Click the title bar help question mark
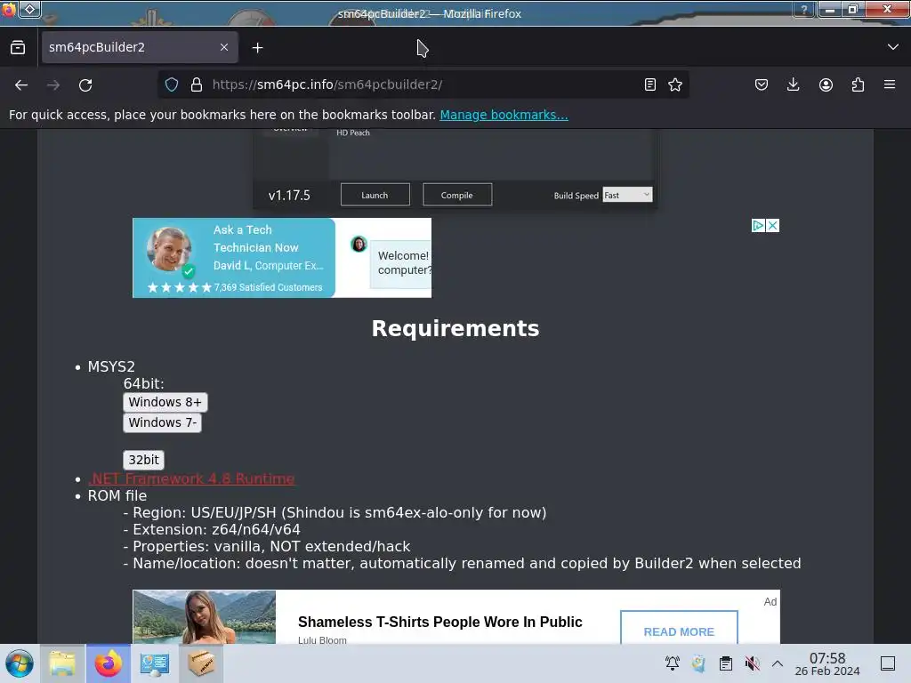This screenshot has width=911, height=683. point(804,9)
